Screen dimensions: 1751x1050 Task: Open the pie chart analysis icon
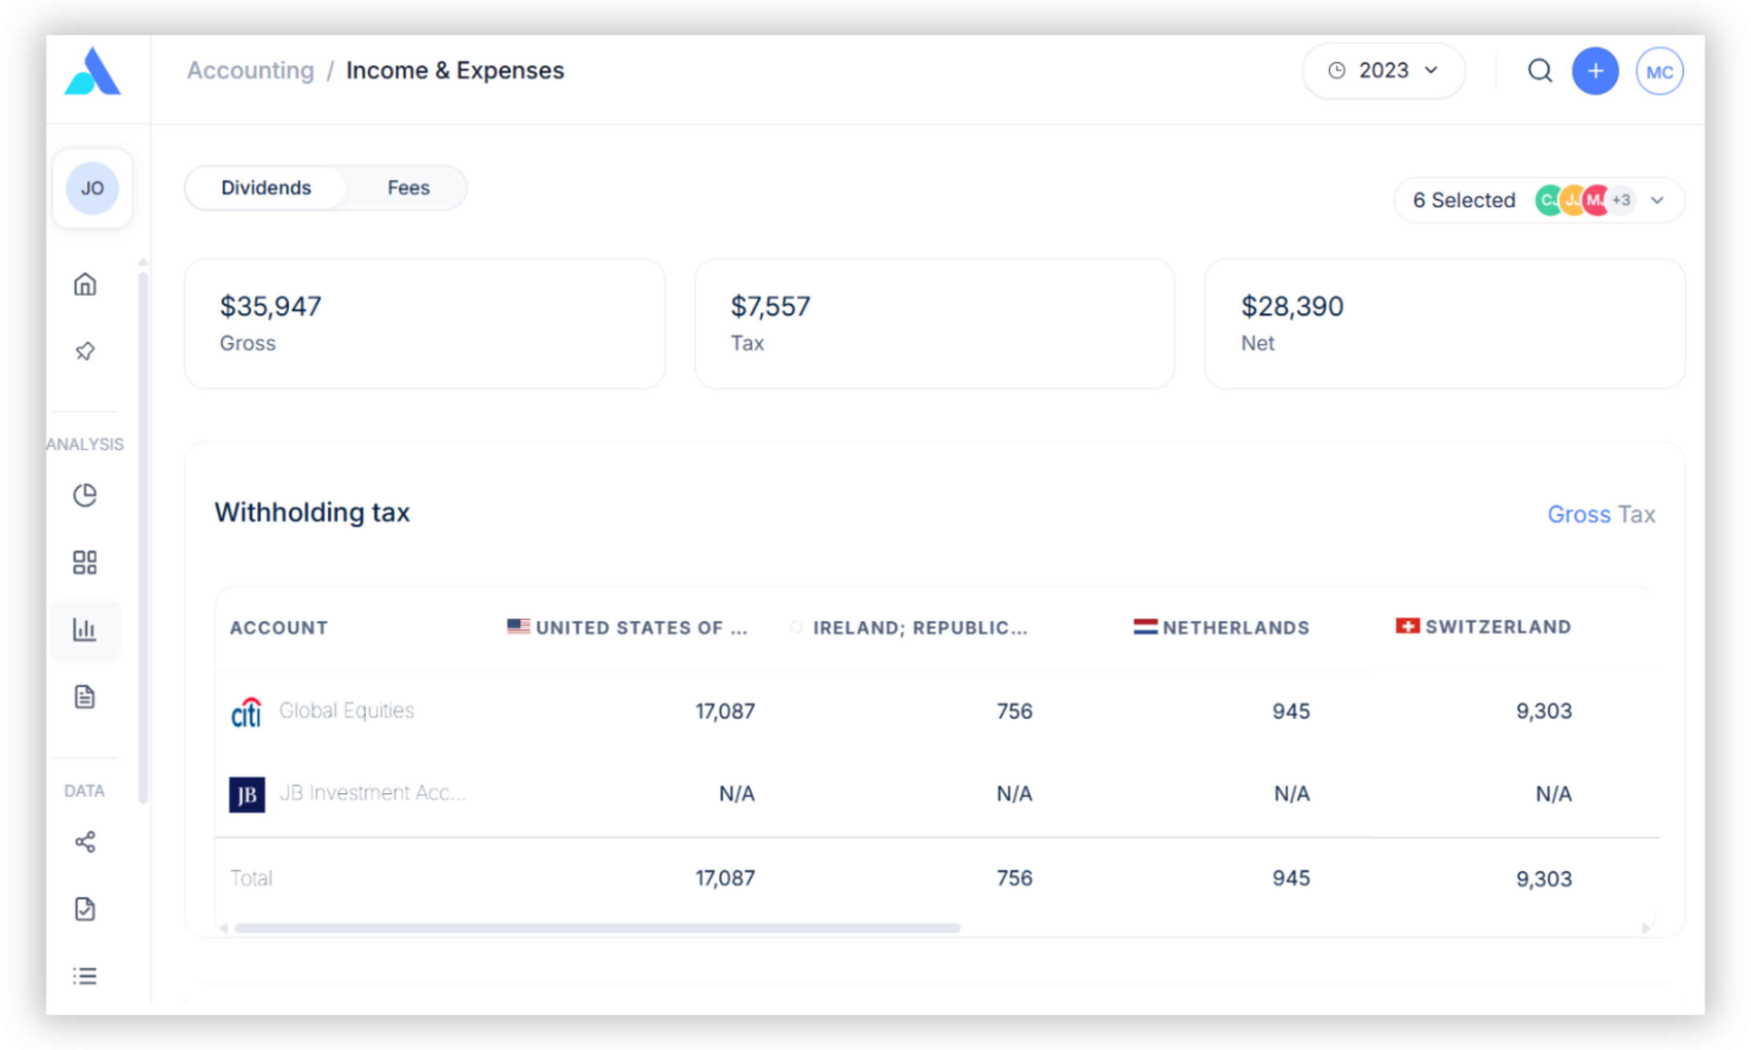coord(85,495)
